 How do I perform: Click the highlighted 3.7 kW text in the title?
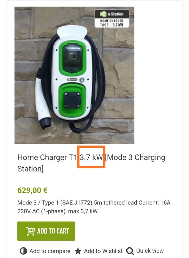coord(91,157)
